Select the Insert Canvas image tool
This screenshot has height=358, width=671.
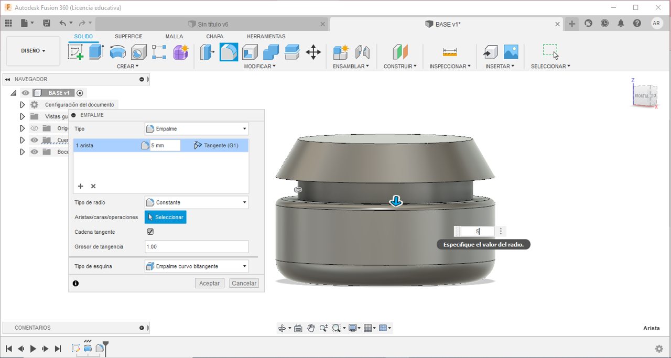click(511, 52)
